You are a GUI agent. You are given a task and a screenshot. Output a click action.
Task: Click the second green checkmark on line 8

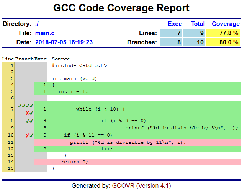tap(32, 121)
